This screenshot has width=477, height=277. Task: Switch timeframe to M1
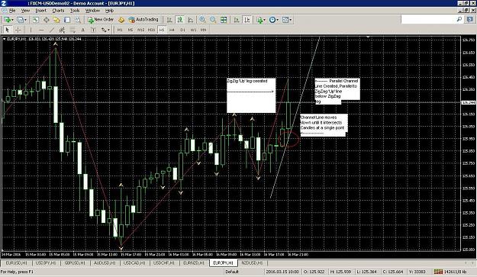pyautogui.click(x=120, y=30)
